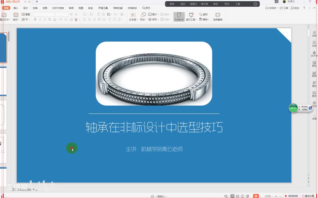Click the 分享 share button
This screenshot has width=318, height=198.
tap(284, 8)
